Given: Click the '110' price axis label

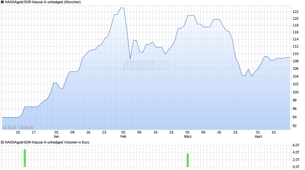Looking at the screenshot, I should [x=296, y=54].
